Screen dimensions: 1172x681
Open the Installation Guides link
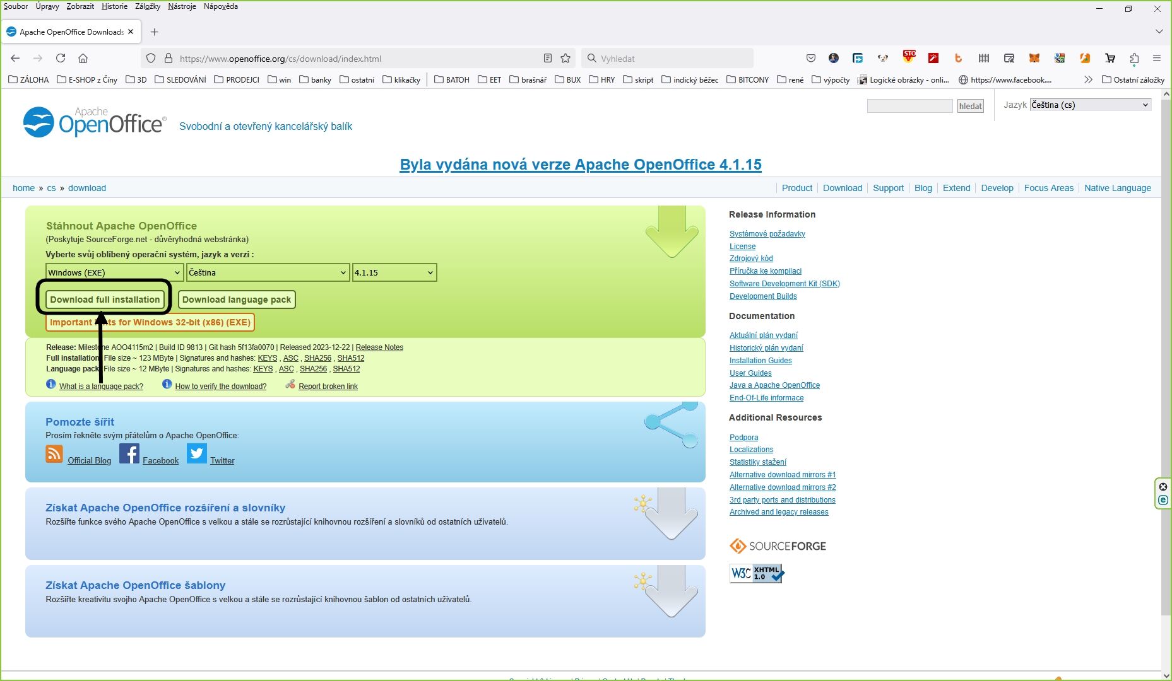pyautogui.click(x=761, y=361)
